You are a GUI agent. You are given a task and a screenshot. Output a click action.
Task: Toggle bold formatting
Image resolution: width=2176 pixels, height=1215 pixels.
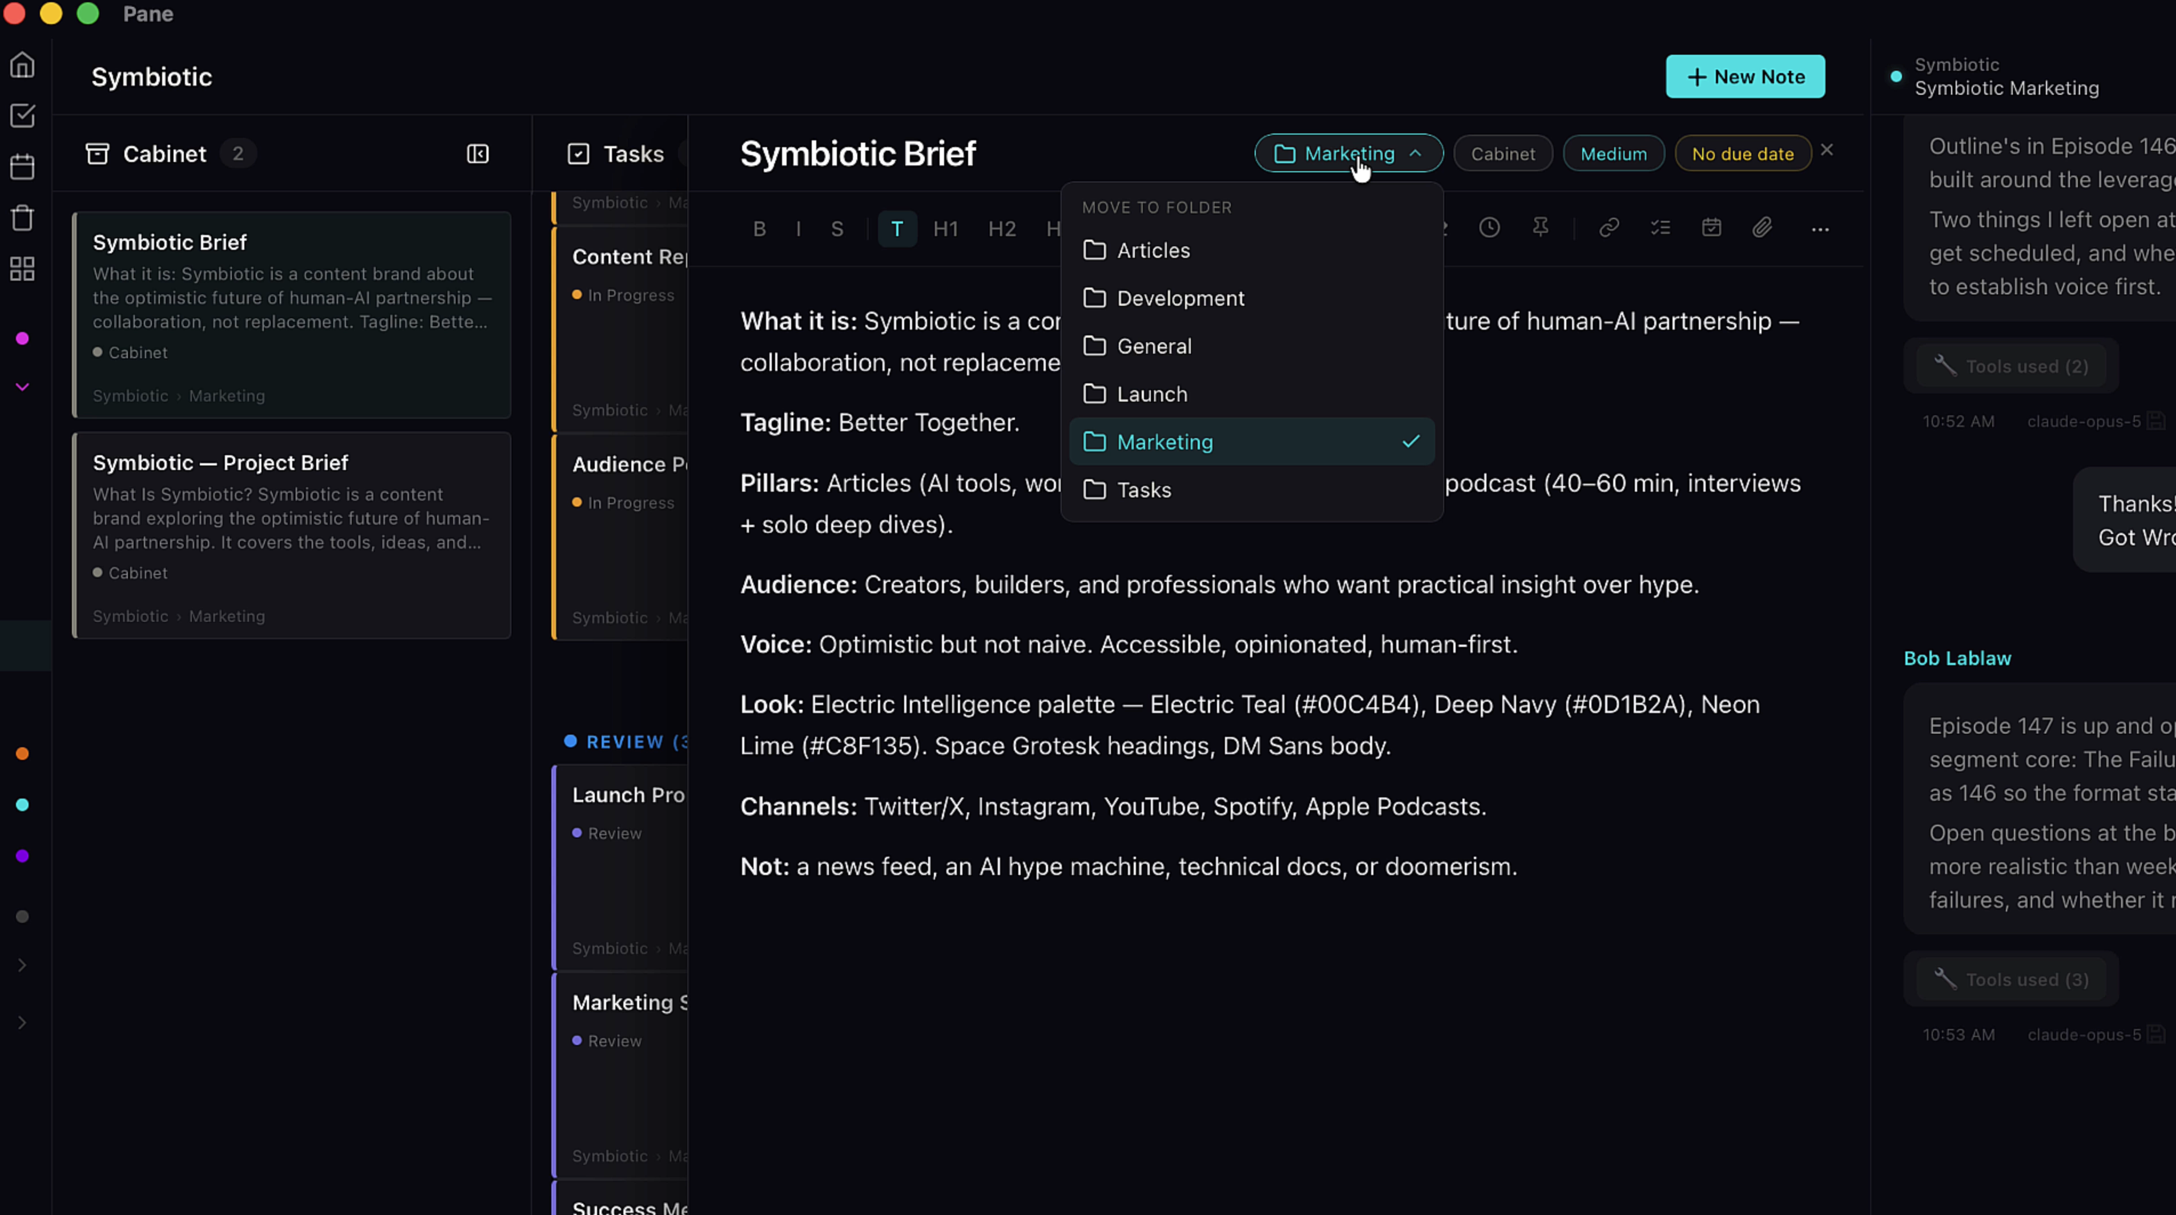759,229
